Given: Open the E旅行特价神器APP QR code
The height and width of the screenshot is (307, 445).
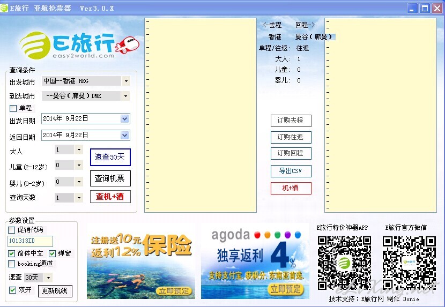Looking at the screenshot, I should pos(344,263).
